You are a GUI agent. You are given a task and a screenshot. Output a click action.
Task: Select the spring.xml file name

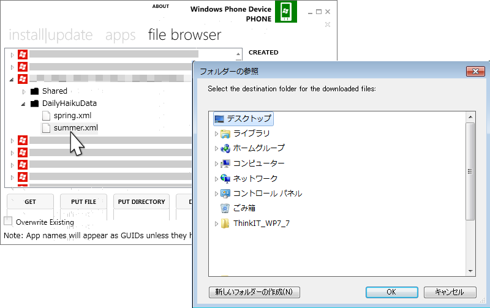point(72,116)
